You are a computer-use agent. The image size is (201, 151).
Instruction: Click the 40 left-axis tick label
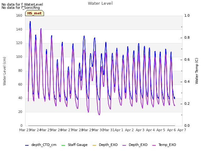20,98
